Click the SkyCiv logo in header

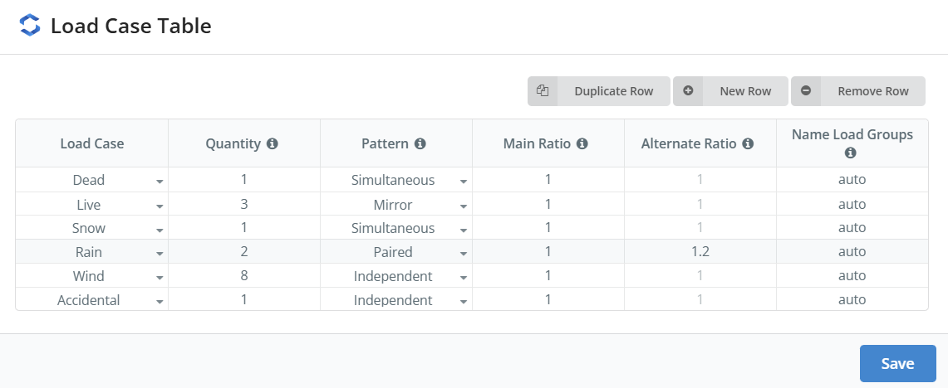pos(30,26)
